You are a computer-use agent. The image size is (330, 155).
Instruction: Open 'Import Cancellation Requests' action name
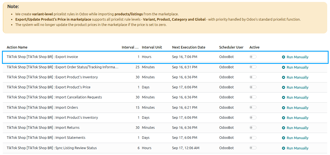click(54, 97)
